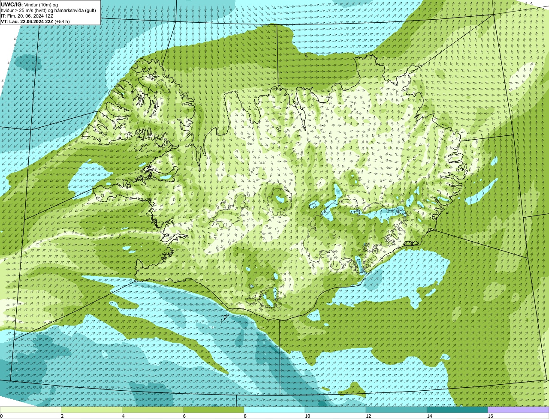Select the light yellow-green 2–4 m/s legend swatch
Screen dimensions: 549x419
pyautogui.click(x=91, y=410)
